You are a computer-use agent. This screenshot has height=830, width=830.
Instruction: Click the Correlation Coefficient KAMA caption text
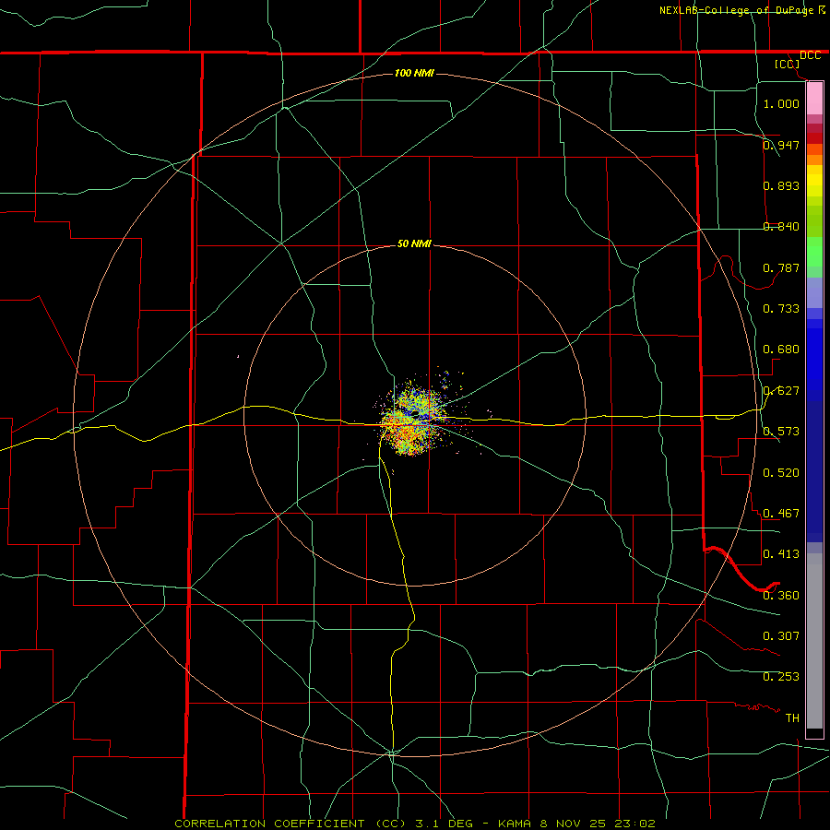[414, 824]
